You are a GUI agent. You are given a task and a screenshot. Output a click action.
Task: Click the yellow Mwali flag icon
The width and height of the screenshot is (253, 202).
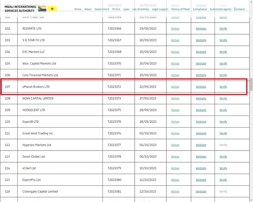52,9
